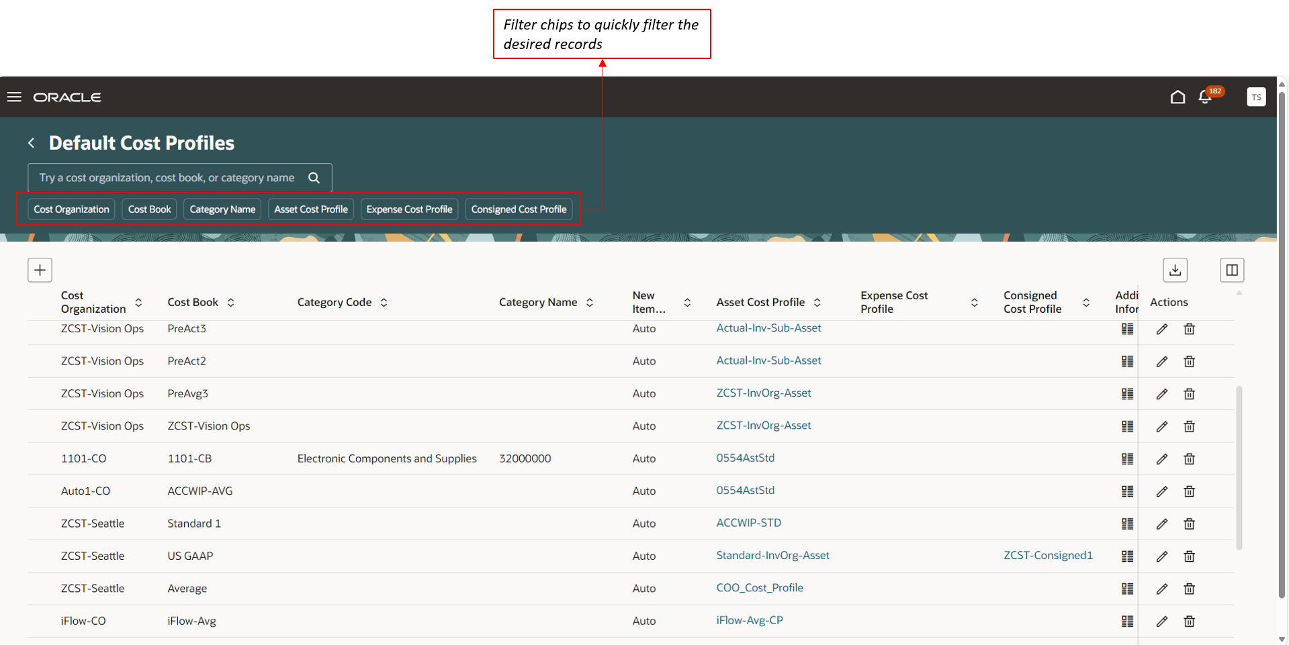
Task: Toggle the Cost Organization filter chip
Action: pos(71,209)
